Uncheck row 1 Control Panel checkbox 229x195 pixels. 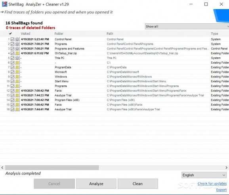click(x=12, y=39)
